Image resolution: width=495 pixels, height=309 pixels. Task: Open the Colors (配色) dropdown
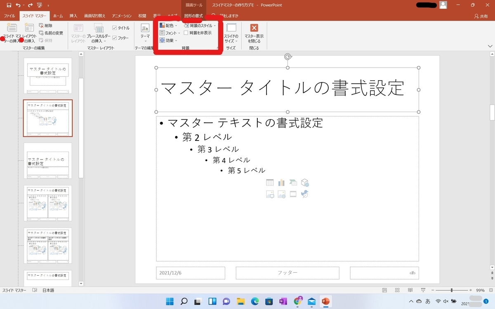pyautogui.click(x=168, y=26)
